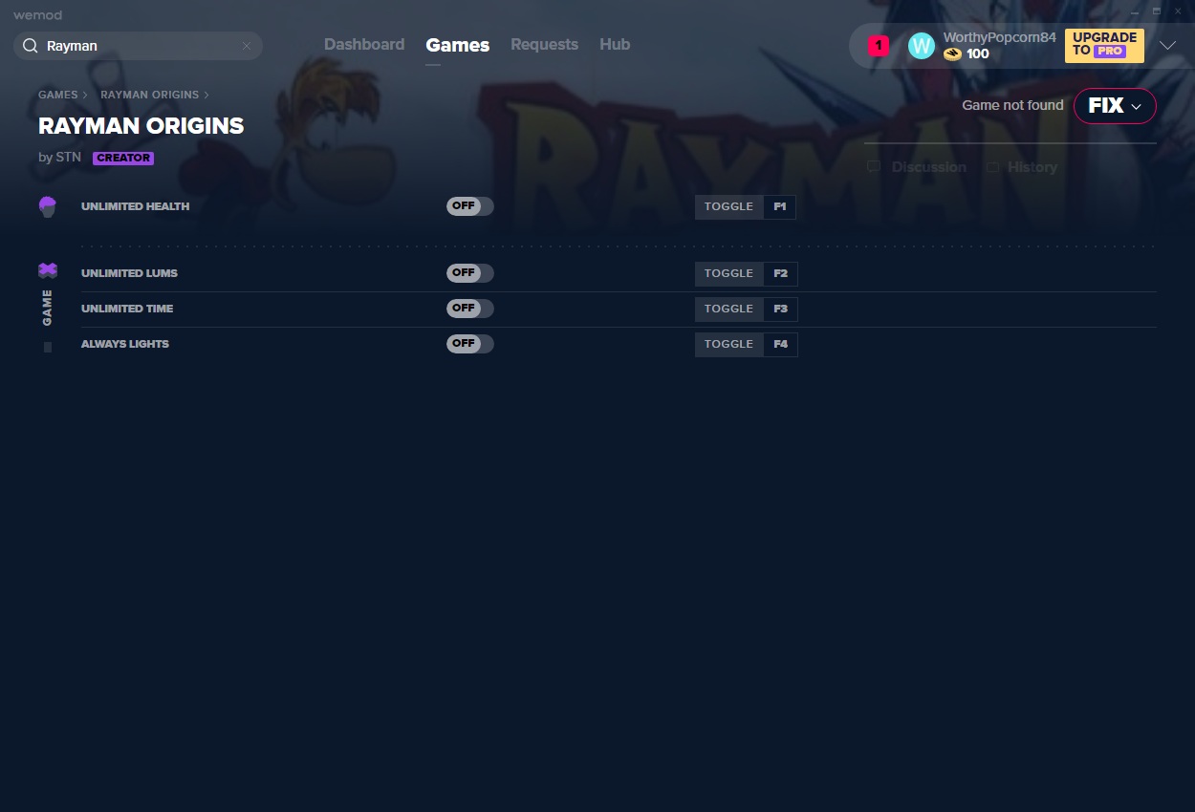
Task: Open the notifications badge showing 1
Action: (x=879, y=46)
